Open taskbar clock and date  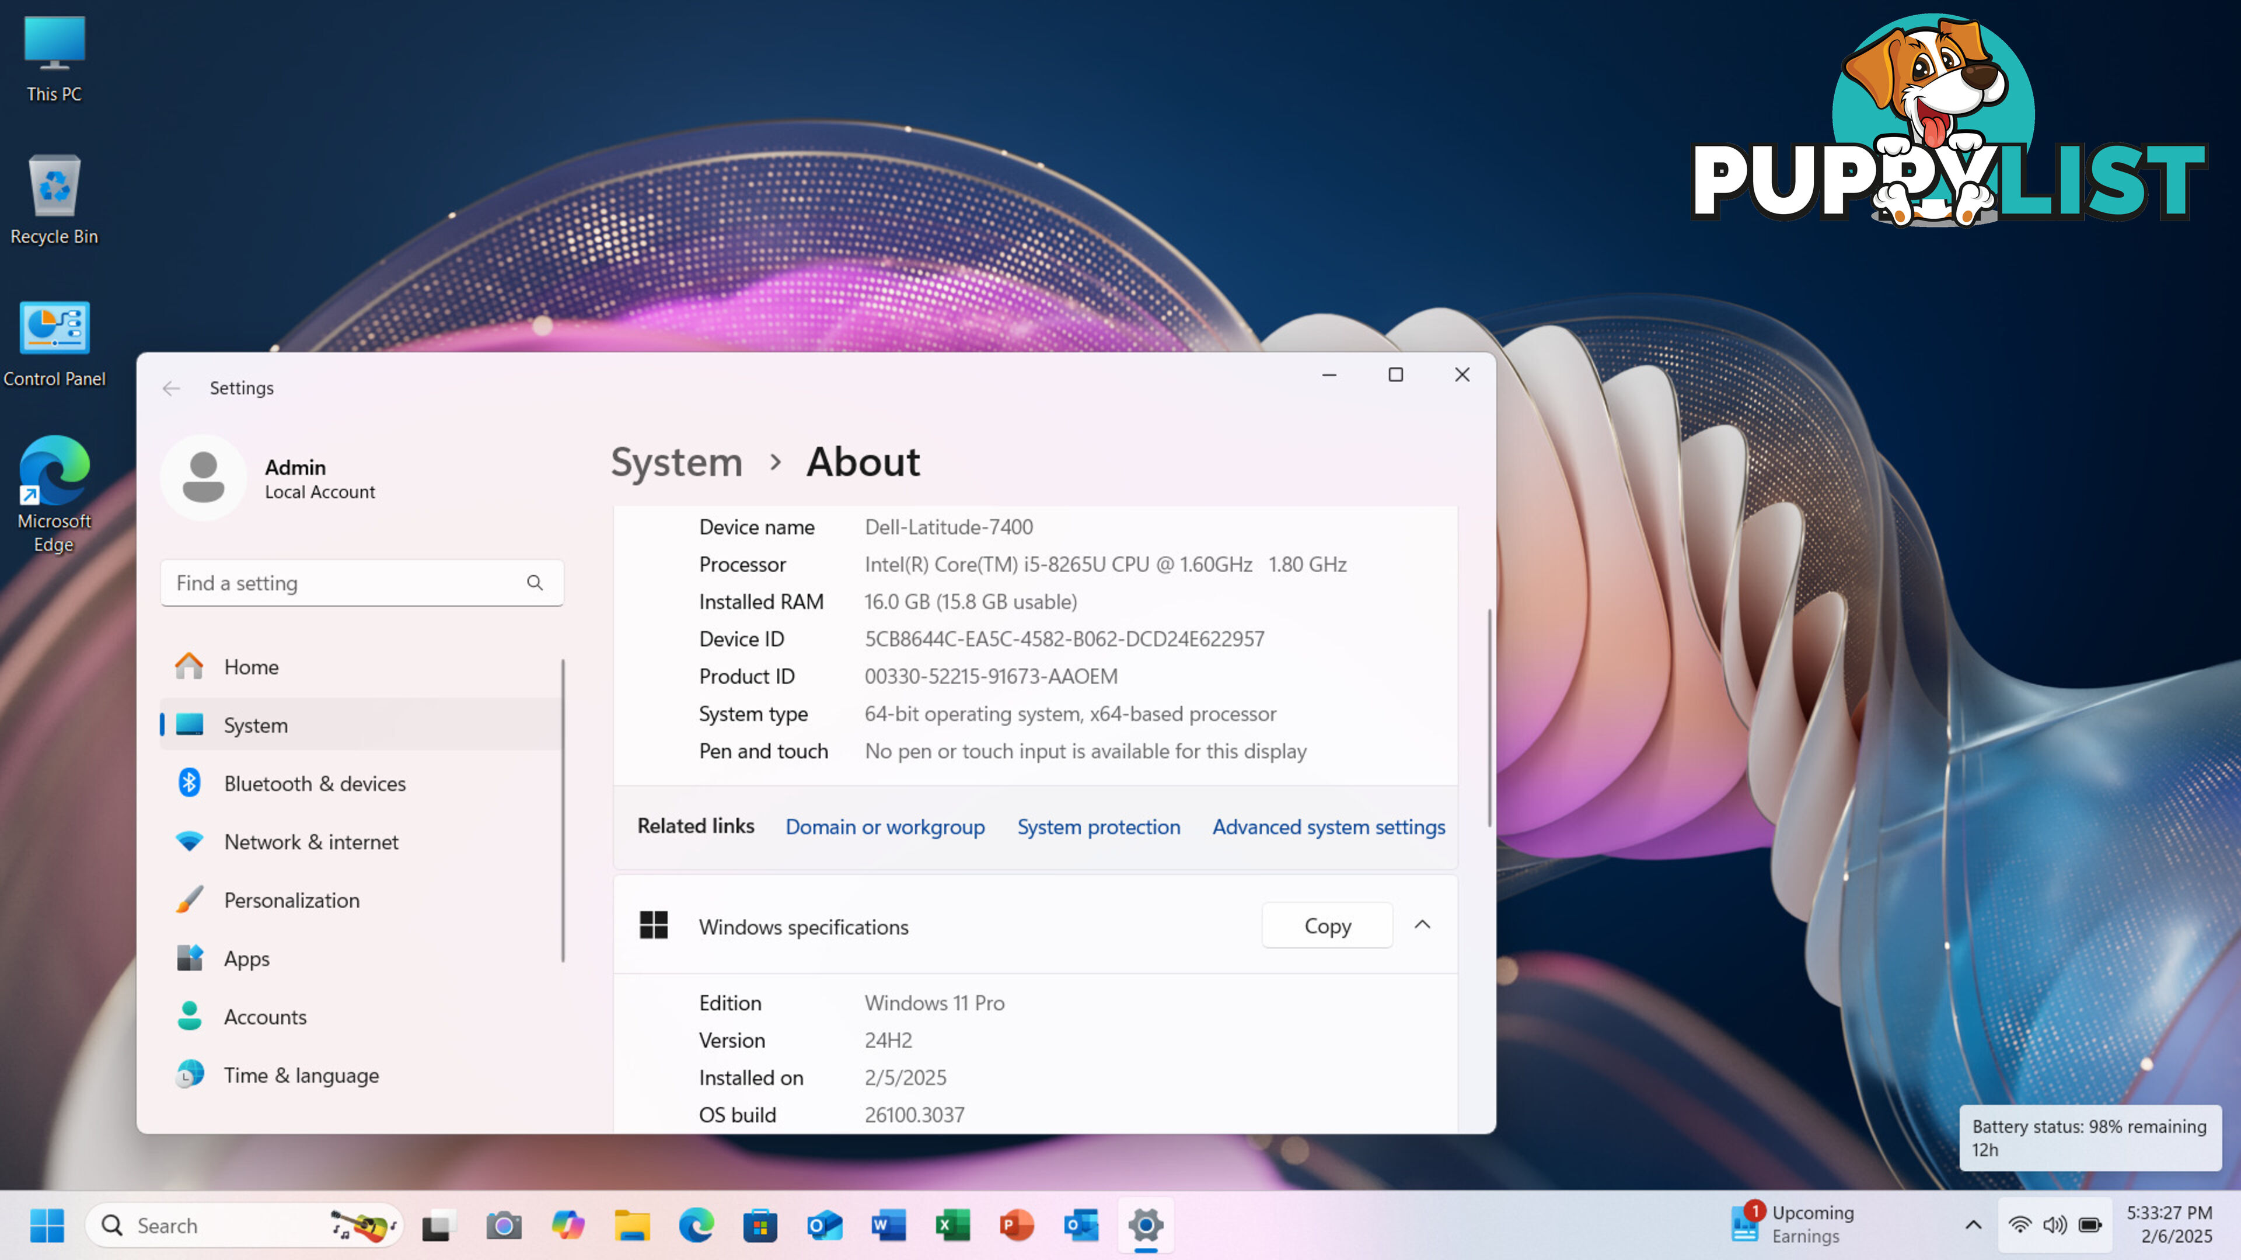(2170, 1224)
